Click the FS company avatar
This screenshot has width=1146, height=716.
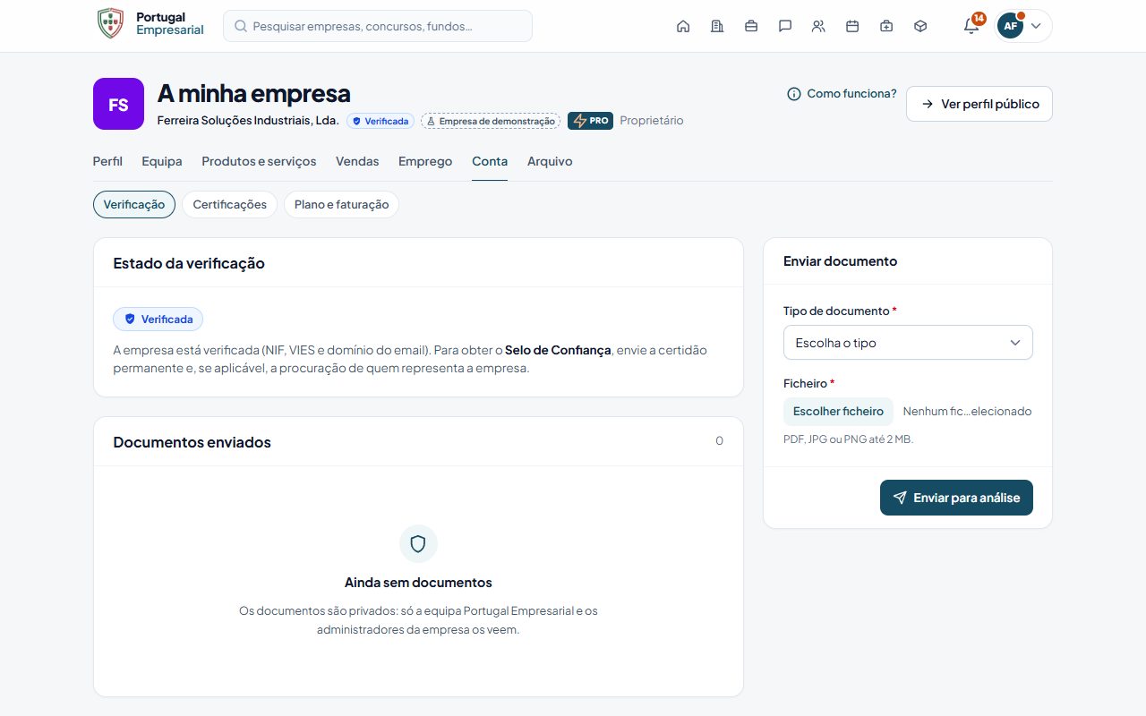(118, 104)
